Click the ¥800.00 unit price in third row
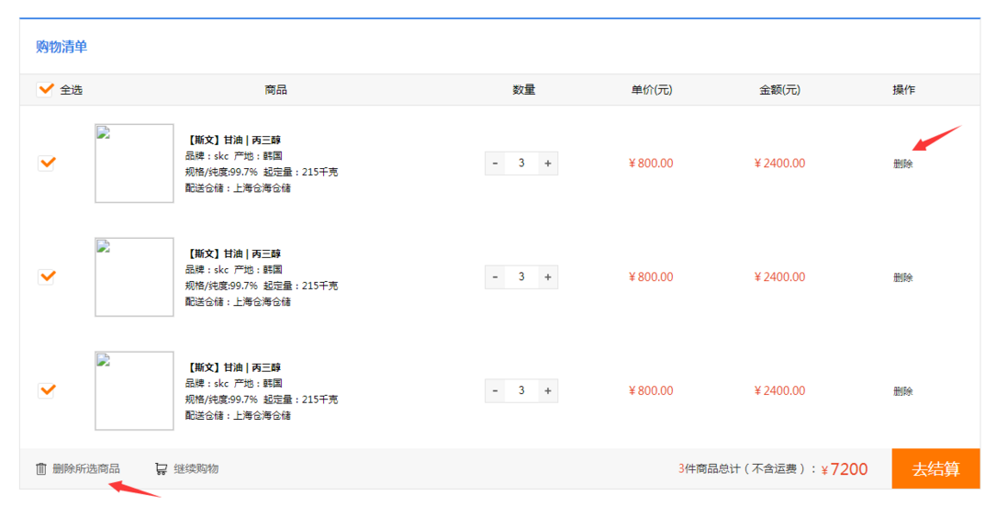 pos(651,391)
